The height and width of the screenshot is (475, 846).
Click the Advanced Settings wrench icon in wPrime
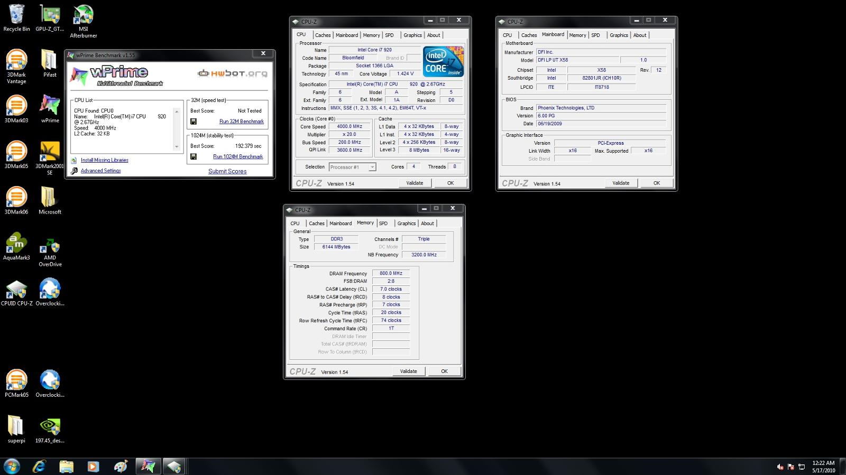click(x=75, y=171)
